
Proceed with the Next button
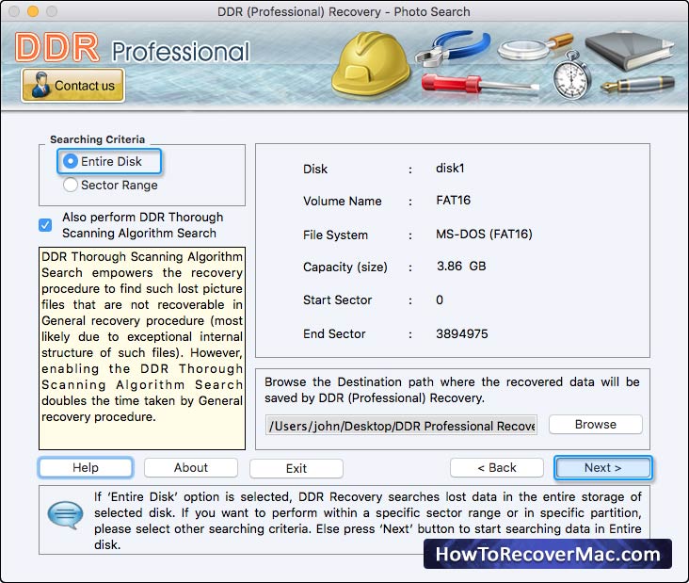(602, 468)
